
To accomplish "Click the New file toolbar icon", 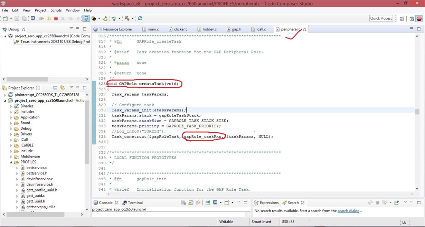I will (6, 18).
